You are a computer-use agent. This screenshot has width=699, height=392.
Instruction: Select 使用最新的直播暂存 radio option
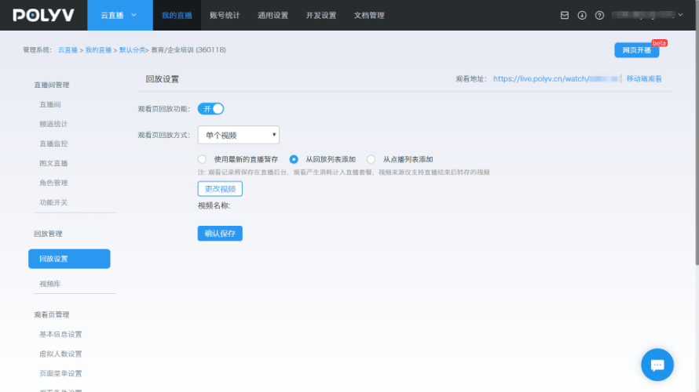(202, 159)
